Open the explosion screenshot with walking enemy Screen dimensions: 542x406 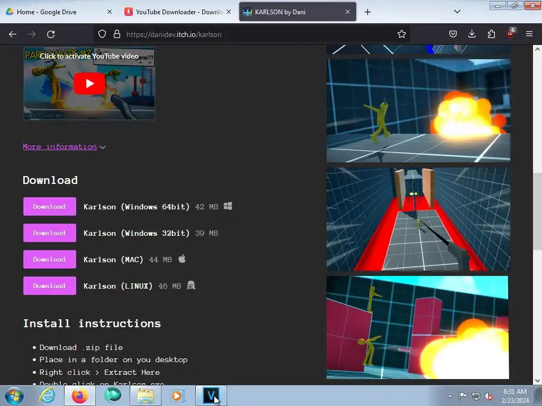(418, 110)
